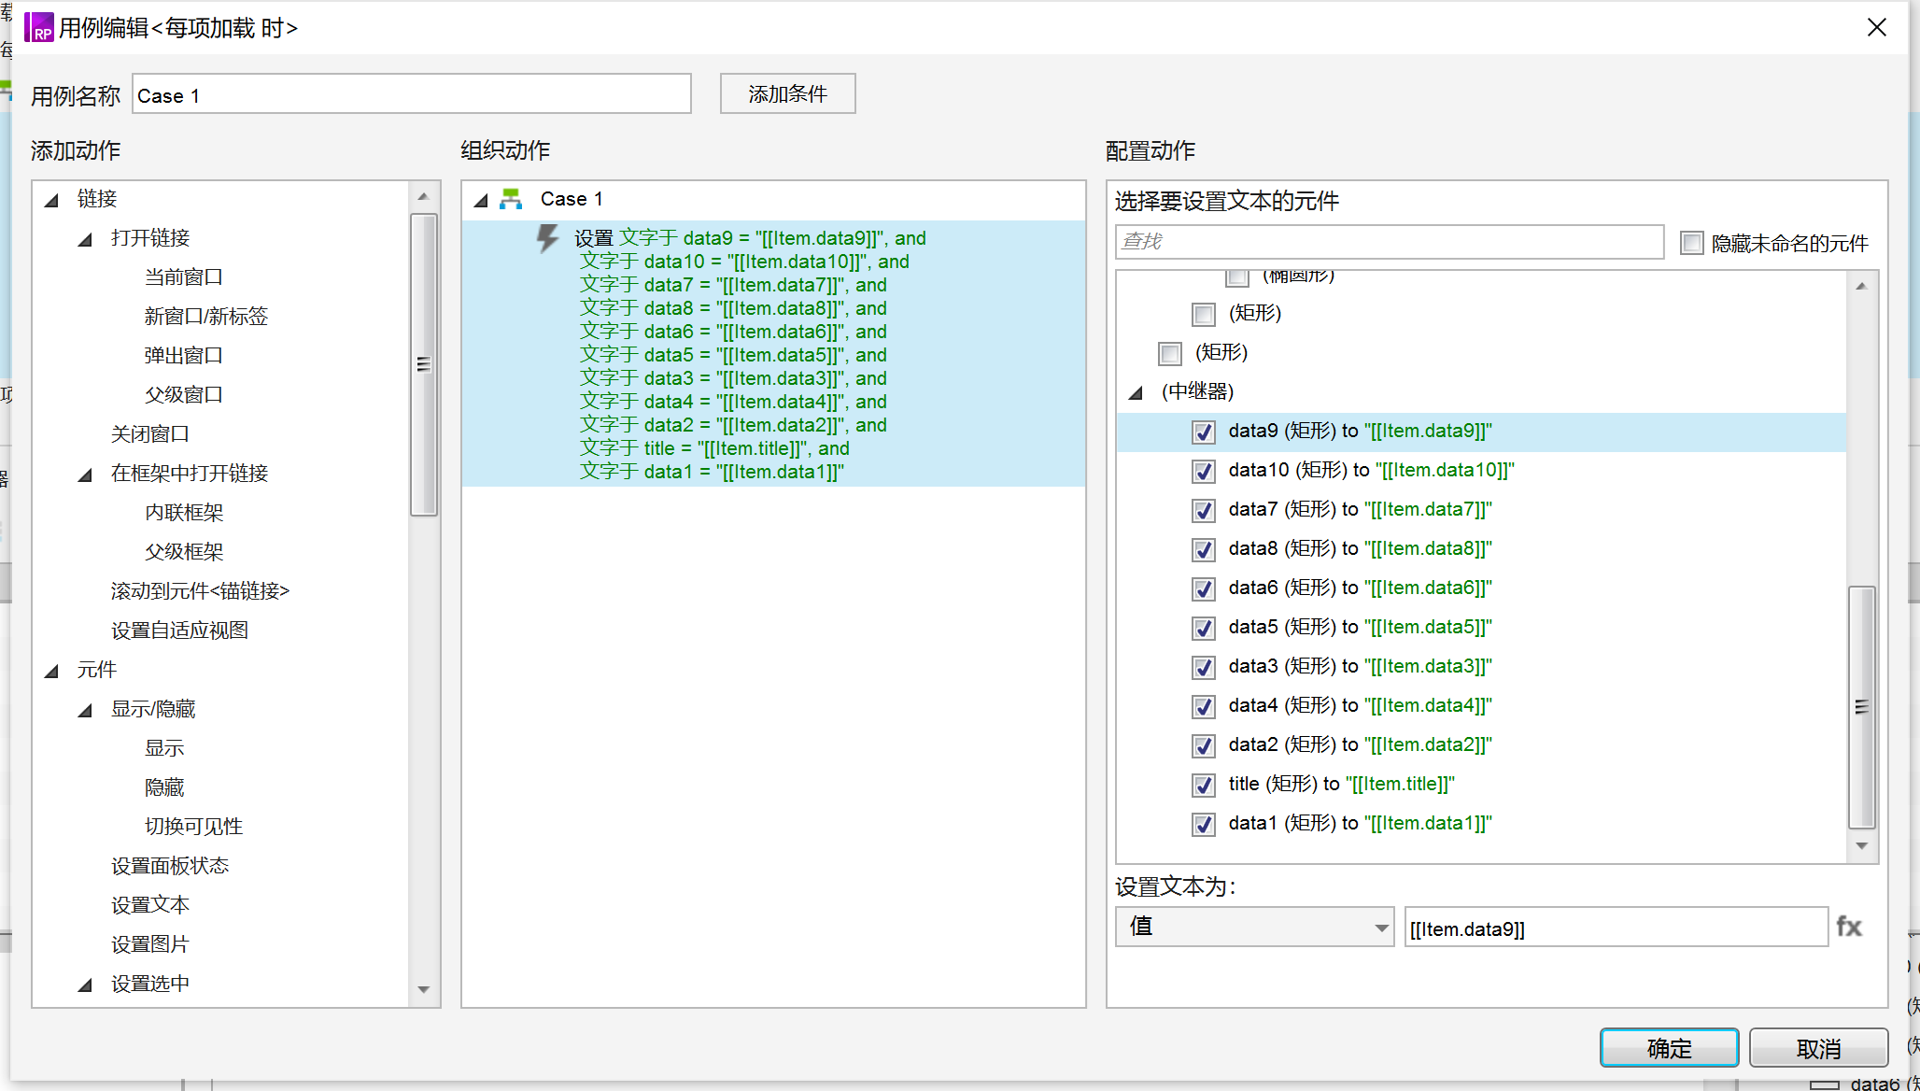The height and width of the screenshot is (1091, 1920).
Task: Select the 设置文本 action
Action: click(149, 904)
